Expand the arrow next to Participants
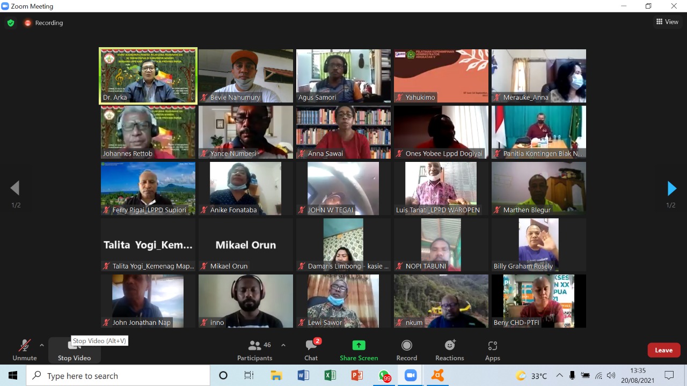The width and height of the screenshot is (687, 386). click(x=283, y=345)
